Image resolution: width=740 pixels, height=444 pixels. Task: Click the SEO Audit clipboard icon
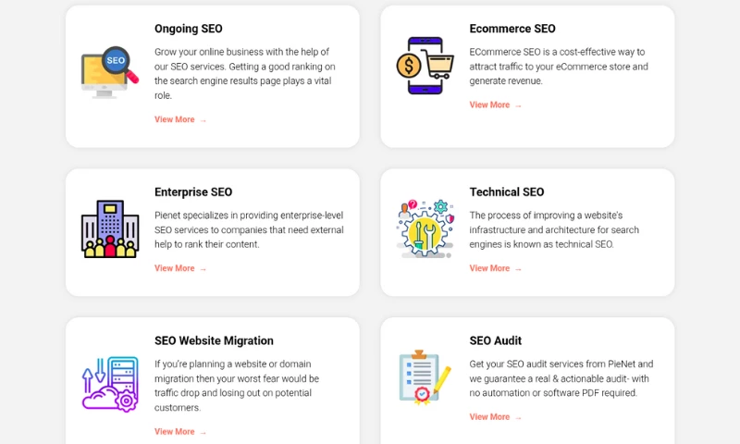(425, 376)
